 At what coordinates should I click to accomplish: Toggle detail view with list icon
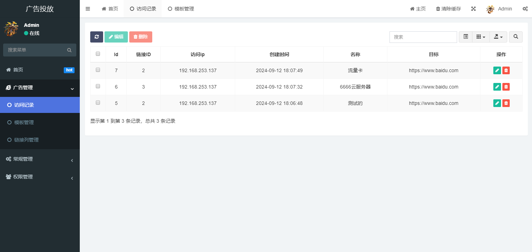tap(465, 37)
